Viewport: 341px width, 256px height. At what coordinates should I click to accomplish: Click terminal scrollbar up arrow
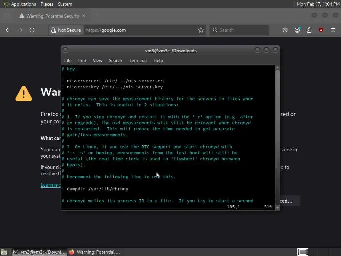point(277,68)
